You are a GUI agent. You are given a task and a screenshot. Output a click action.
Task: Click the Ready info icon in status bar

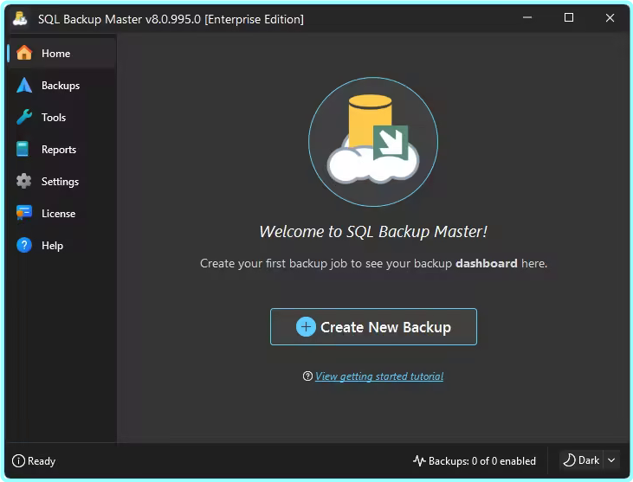point(18,460)
